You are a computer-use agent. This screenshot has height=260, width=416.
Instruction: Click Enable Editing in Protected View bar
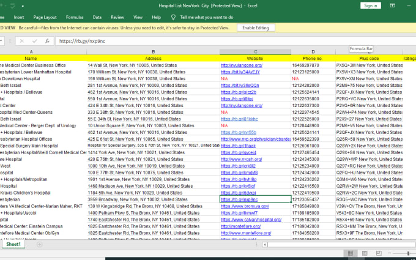256,28
